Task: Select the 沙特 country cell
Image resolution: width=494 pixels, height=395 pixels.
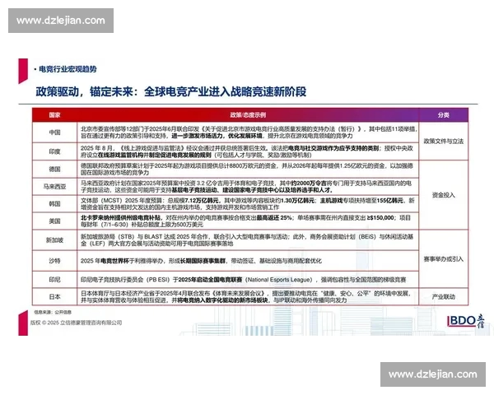Action: [54, 261]
